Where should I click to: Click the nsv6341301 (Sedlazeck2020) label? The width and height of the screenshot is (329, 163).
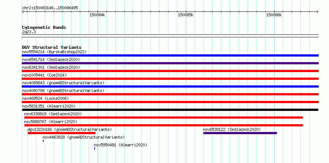[x=51, y=67]
